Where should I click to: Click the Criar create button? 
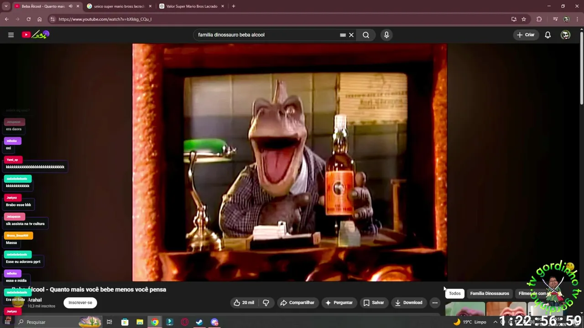[x=526, y=35]
